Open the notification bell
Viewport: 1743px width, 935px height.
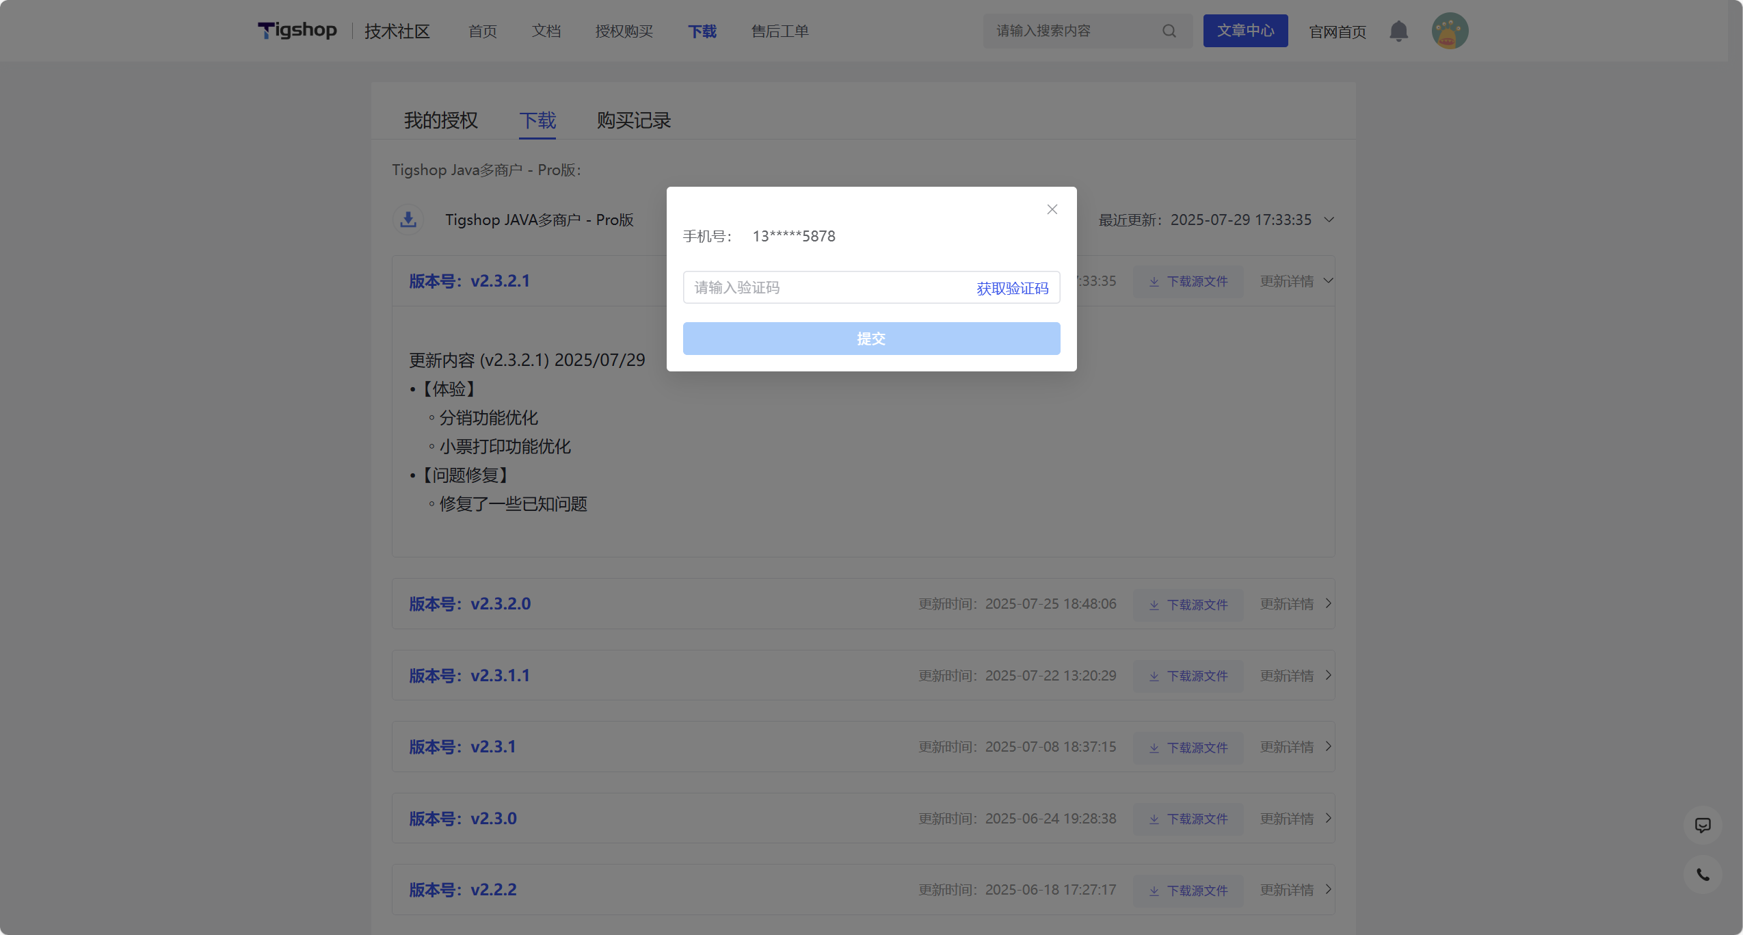tap(1398, 31)
